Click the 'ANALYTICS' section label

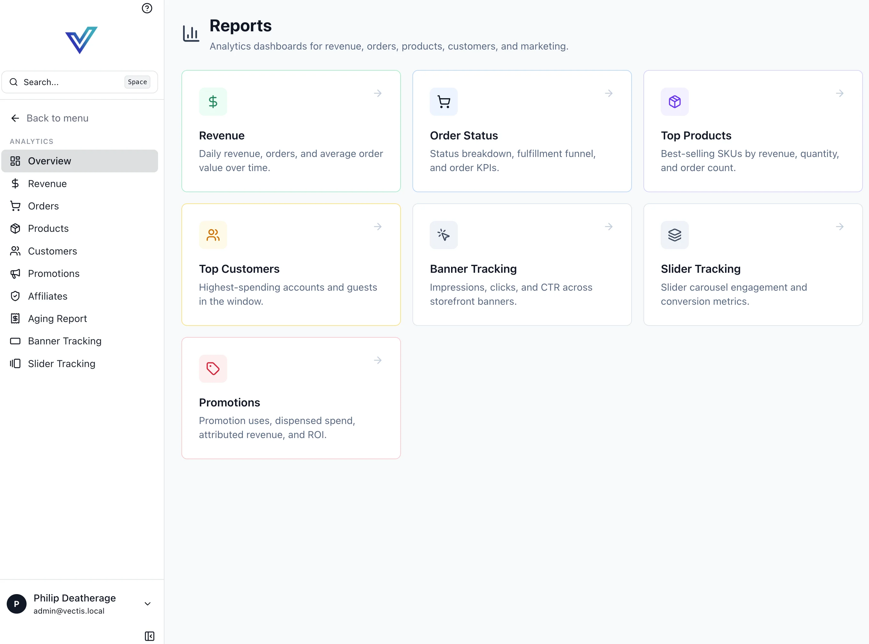coord(32,142)
